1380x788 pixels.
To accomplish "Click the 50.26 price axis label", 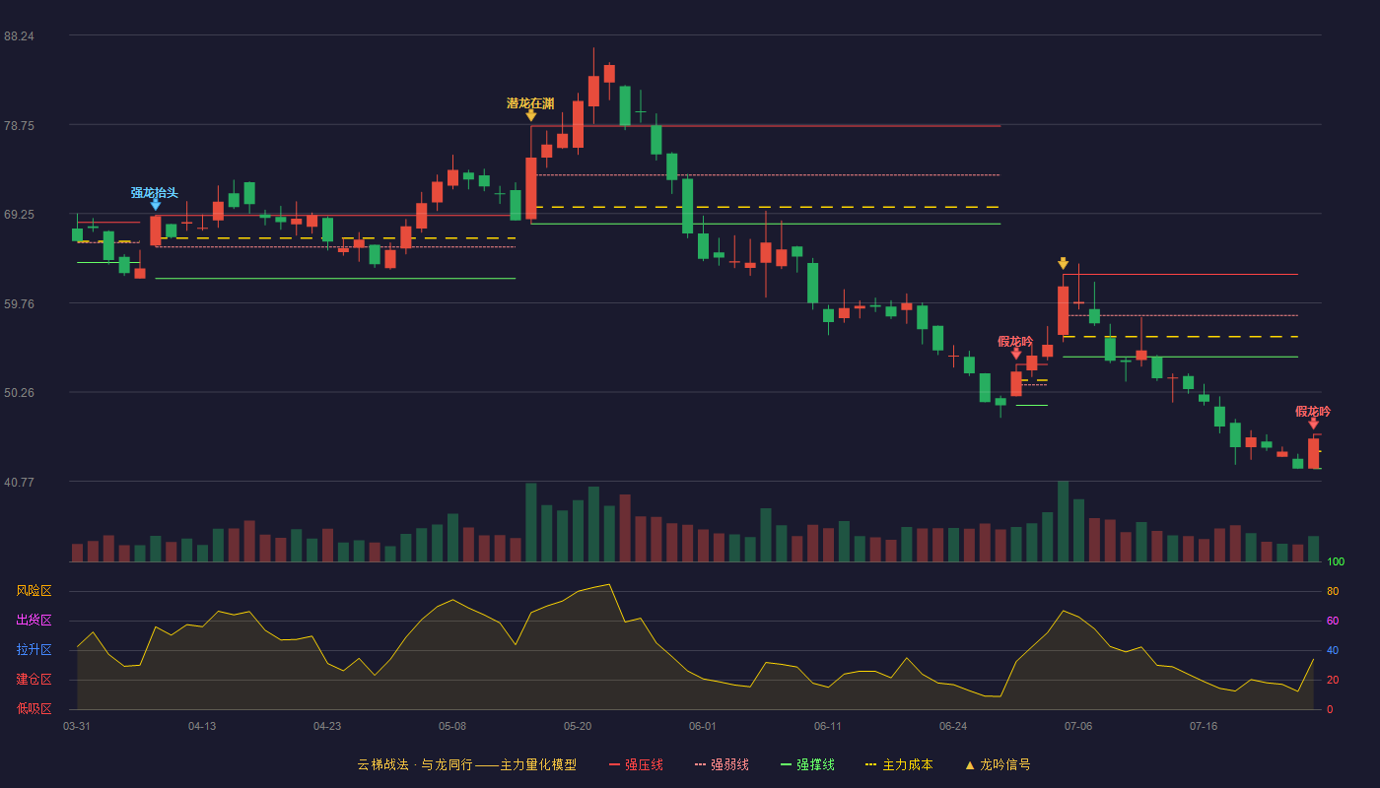I will [x=19, y=393].
